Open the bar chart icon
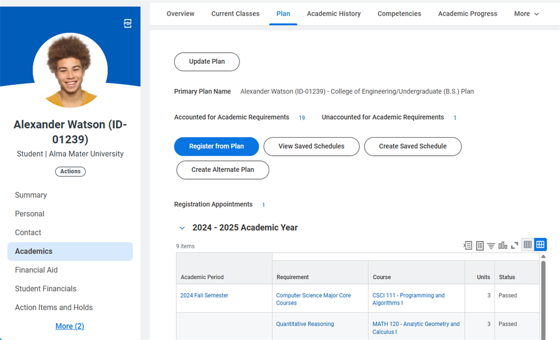 pyautogui.click(x=502, y=245)
